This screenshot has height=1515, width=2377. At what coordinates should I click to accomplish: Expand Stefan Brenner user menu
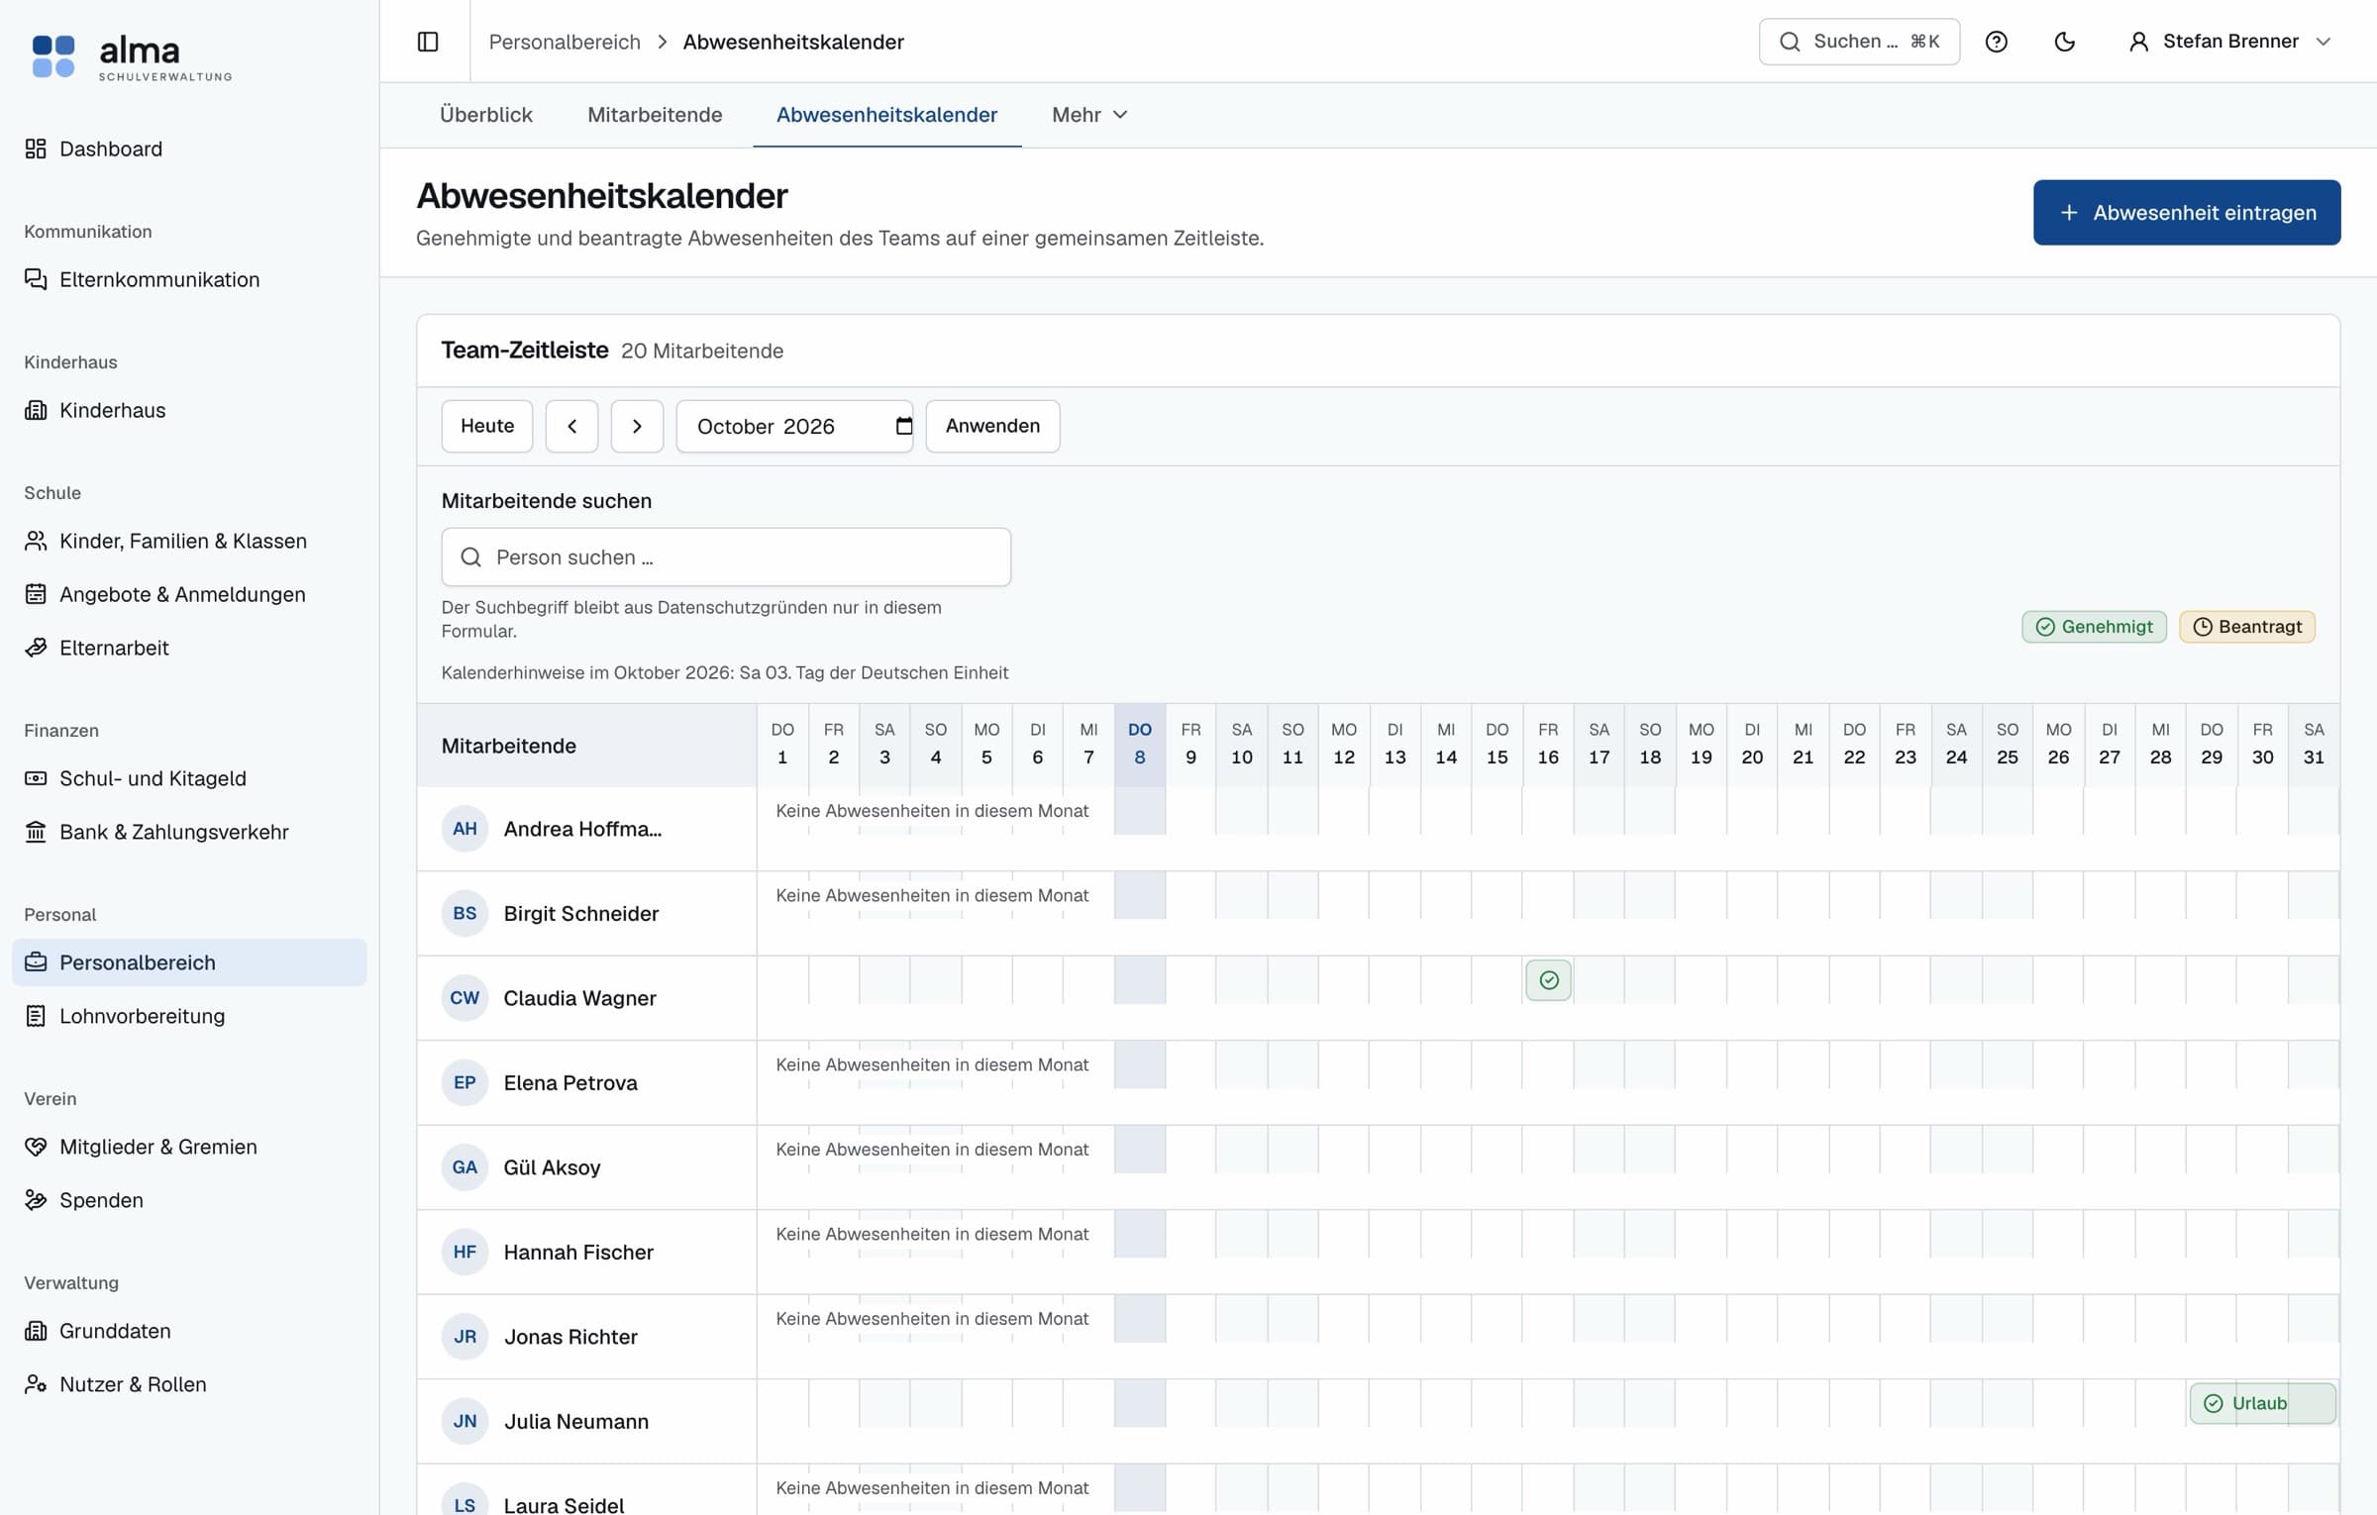2229,42
